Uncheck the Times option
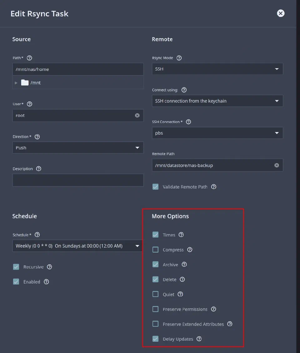Image resolution: width=300 pixels, height=353 pixels. click(x=155, y=235)
